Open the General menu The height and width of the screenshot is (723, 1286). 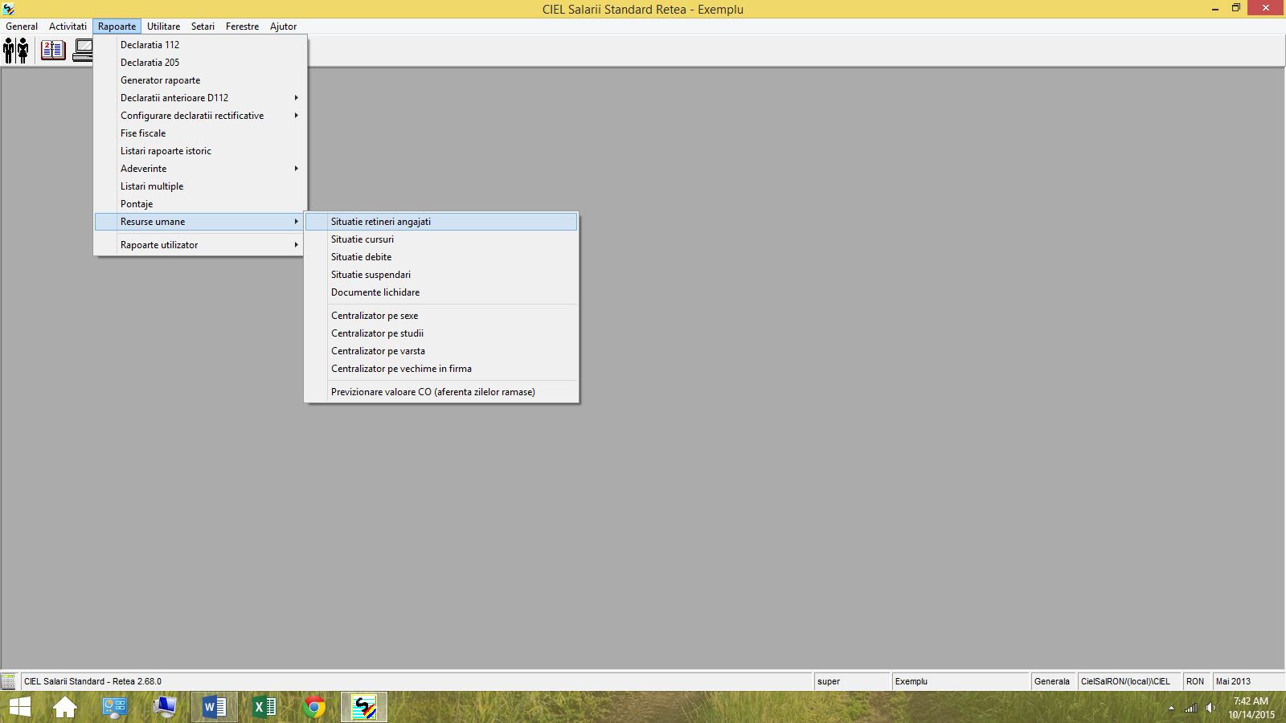tap(22, 27)
